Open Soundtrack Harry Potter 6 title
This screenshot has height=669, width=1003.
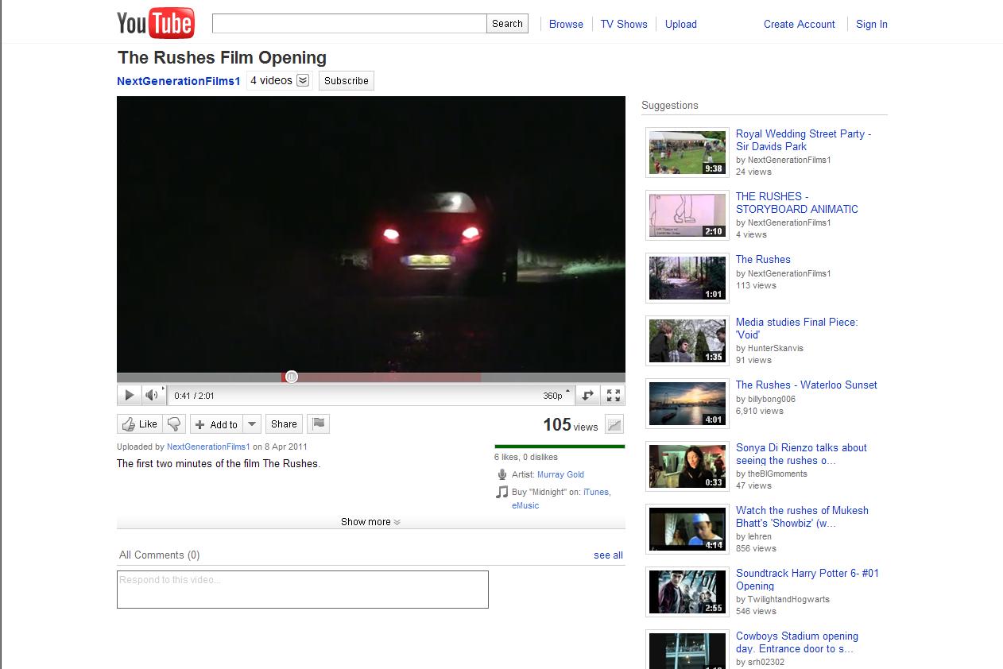click(x=807, y=579)
